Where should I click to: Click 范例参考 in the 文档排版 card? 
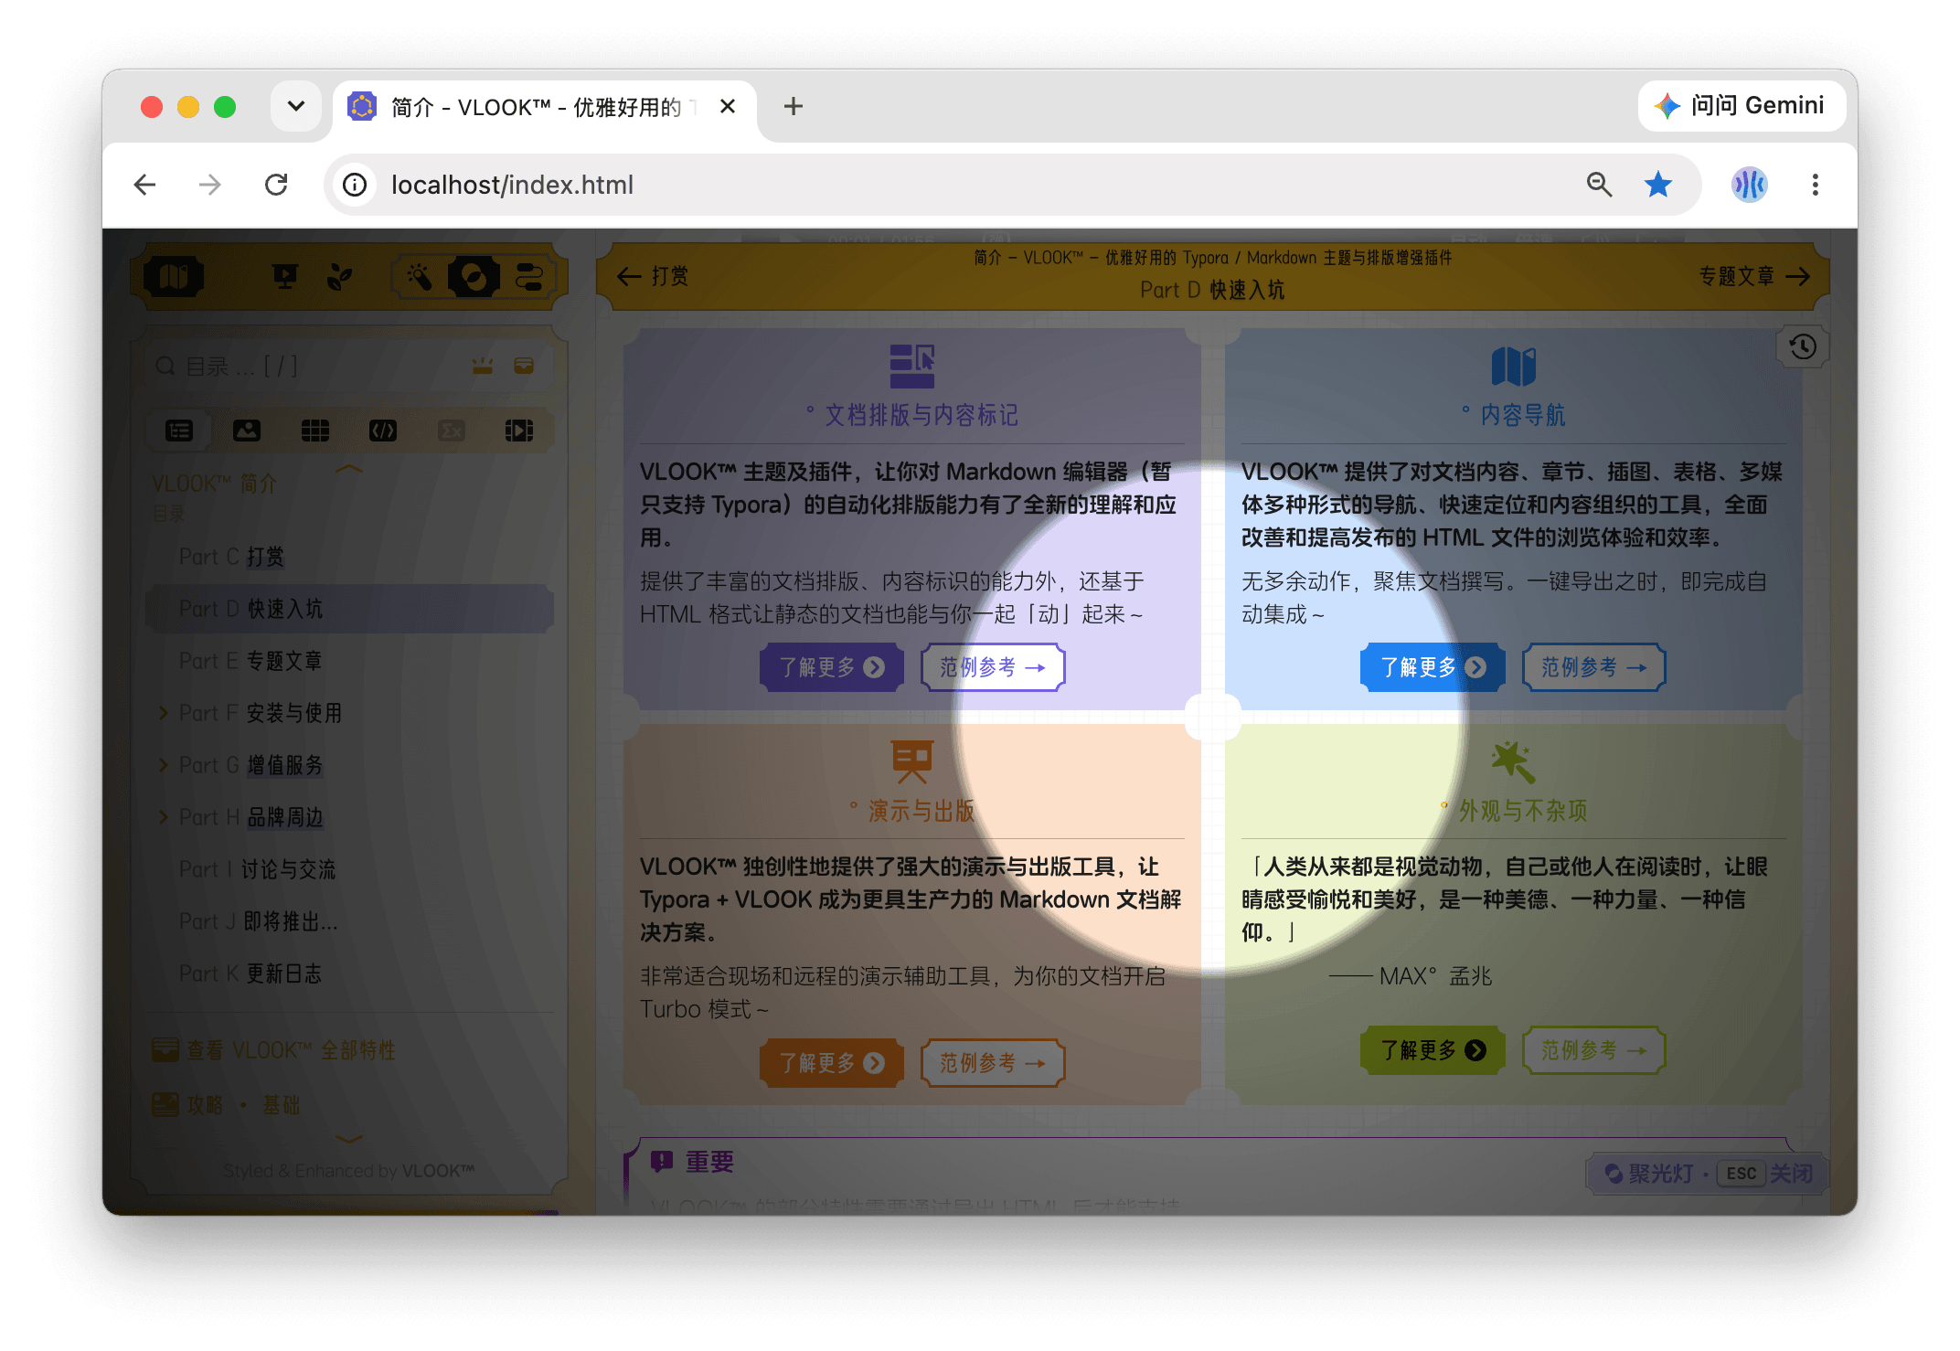993,667
